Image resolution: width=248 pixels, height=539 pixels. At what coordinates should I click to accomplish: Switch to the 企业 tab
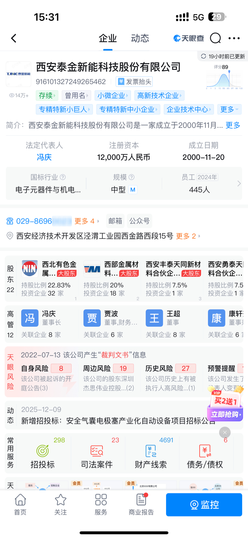[x=108, y=38]
